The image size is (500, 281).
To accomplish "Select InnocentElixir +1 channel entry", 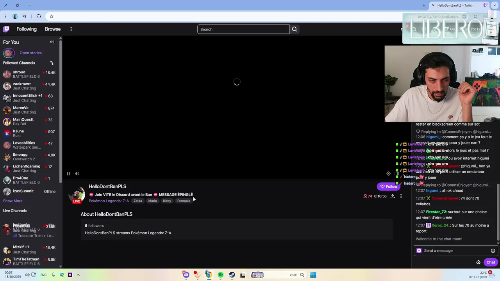I will click(30, 98).
